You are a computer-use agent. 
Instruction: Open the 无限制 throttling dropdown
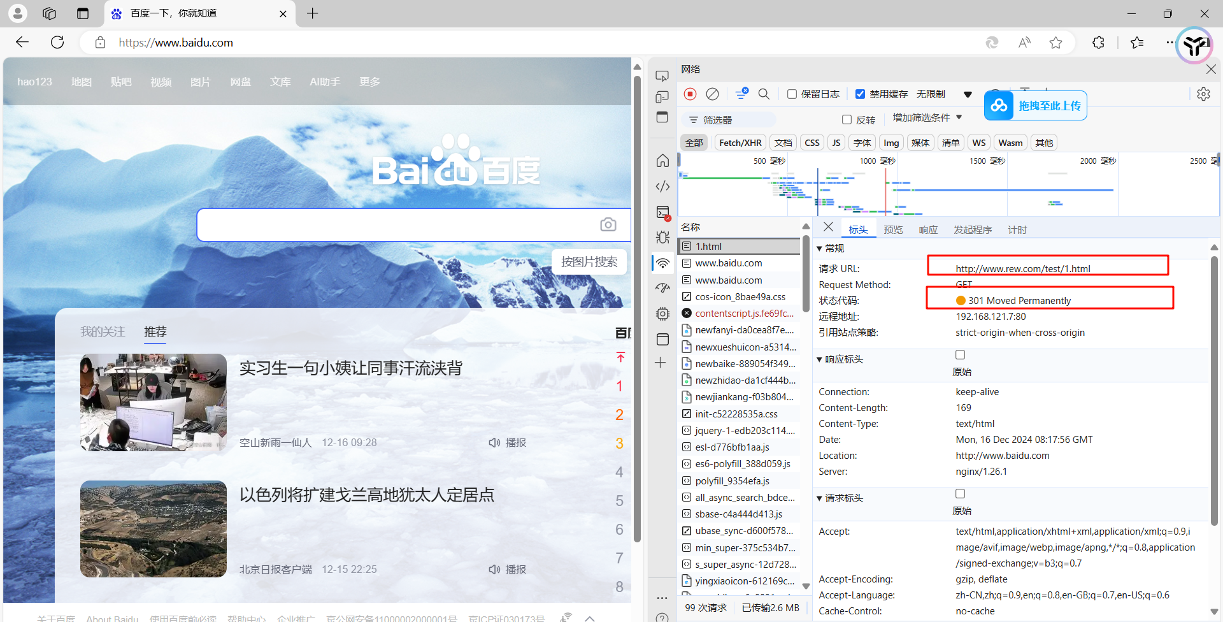[945, 94]
